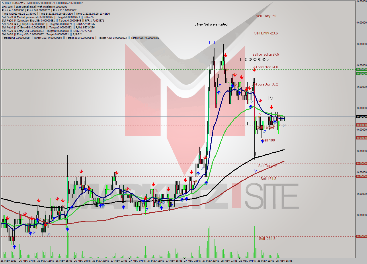This screenshot has width=367, height=264.
Task: Click the blue 'I I I' label at chart peak
Action: (x=212, y=42)
